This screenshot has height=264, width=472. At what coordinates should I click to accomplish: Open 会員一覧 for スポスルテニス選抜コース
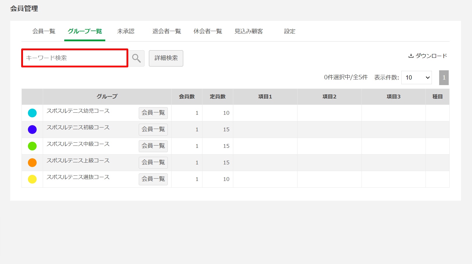[153, 179]
